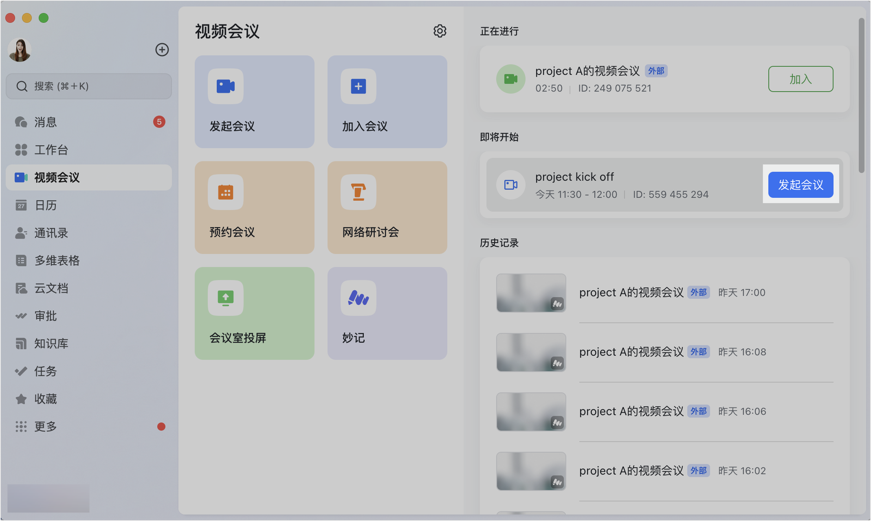This screenshot has width=871, height=521.
Task: Click the 通讯录 contacts icon
Action: pyautogui.click(x=21, y=233)
